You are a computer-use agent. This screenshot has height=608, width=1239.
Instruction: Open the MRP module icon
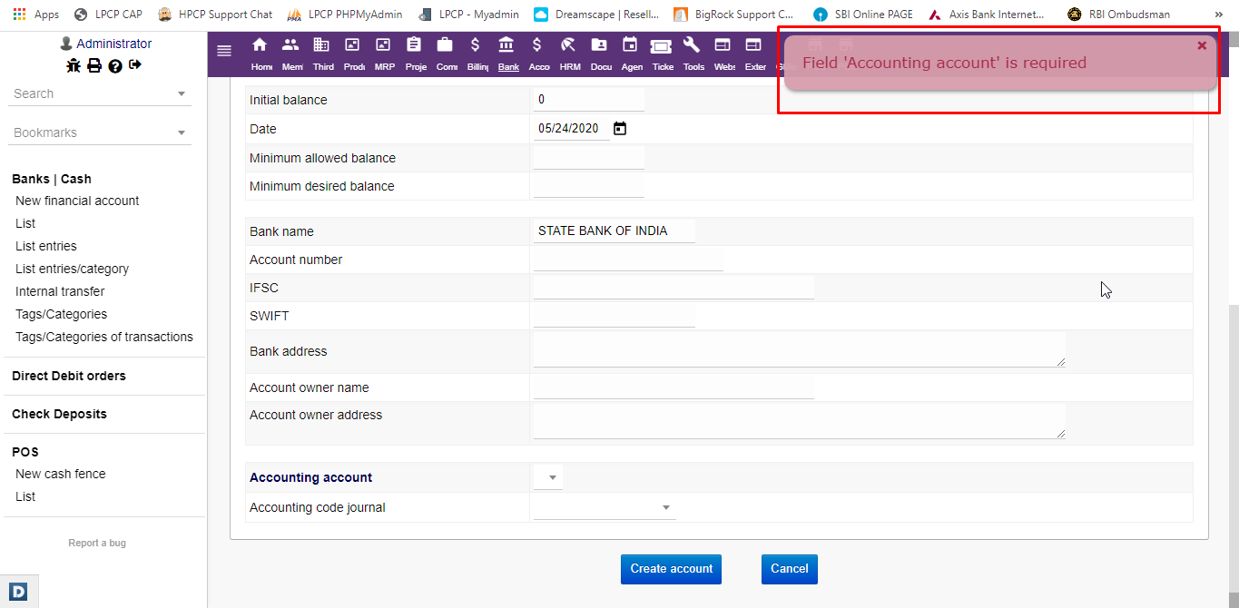[383, 45]
